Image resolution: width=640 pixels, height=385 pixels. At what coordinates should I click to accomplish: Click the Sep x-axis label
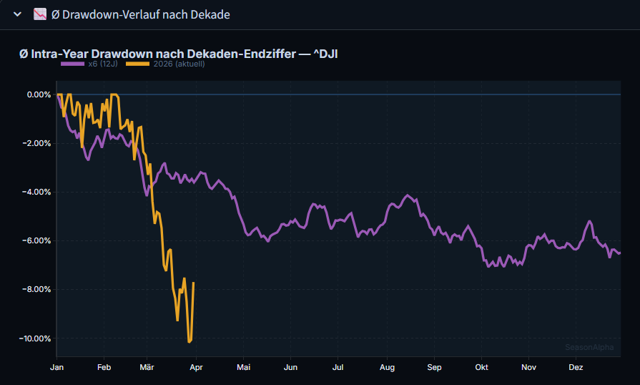(x=434, y=367)
